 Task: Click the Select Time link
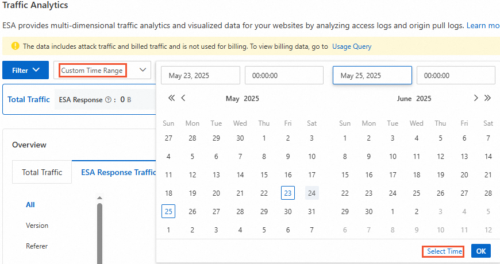tap(444, 251)
